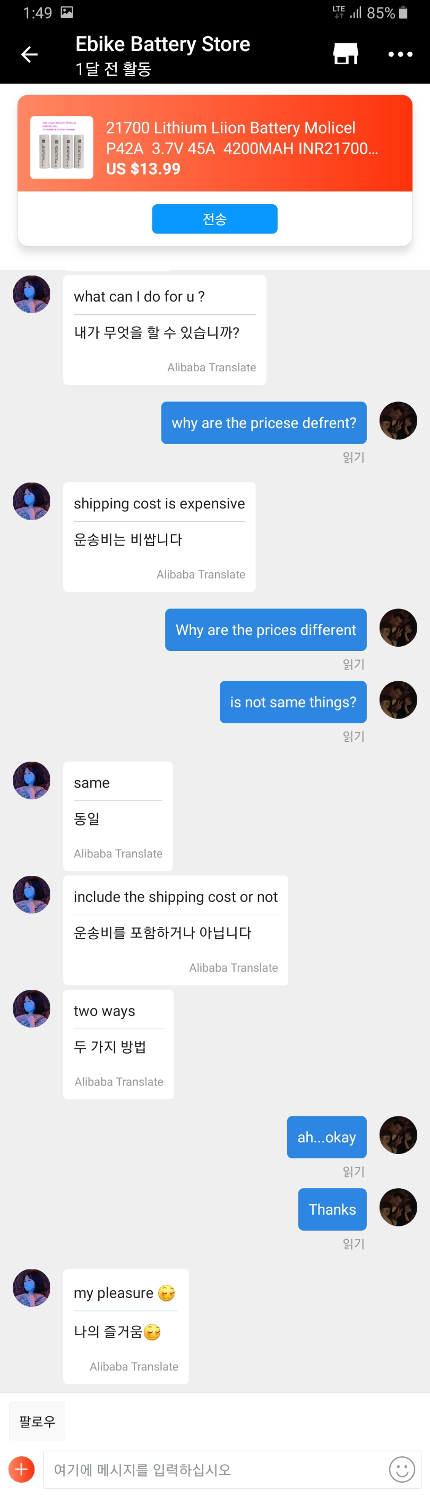Tap the 21700 Lithium battery product title
The width and height of the screenshot is (430, 1495).
[x=242, y=138]
